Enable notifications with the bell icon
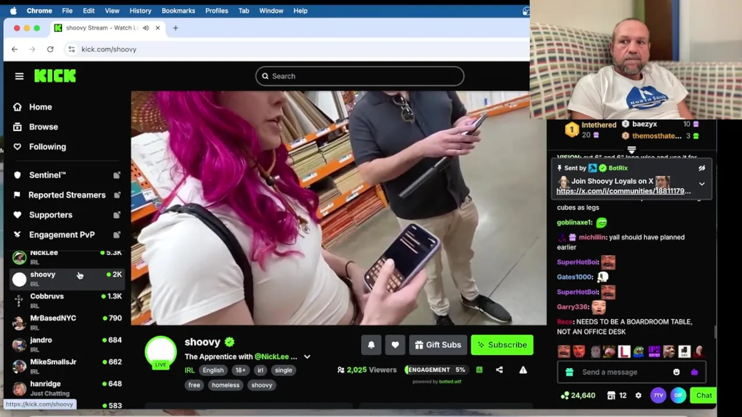 tap(371, 345)
